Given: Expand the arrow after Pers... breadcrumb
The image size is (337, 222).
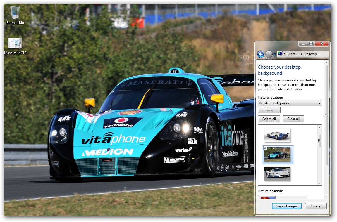Looking at the screenshot, I should coord(302,54).
